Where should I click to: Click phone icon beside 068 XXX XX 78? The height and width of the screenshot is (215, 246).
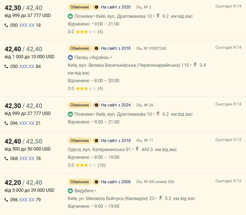click(6, 159)
